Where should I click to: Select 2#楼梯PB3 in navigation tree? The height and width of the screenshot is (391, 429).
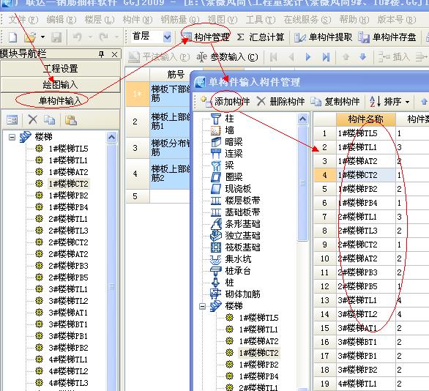pyautogui.click(x=68, y=266)
